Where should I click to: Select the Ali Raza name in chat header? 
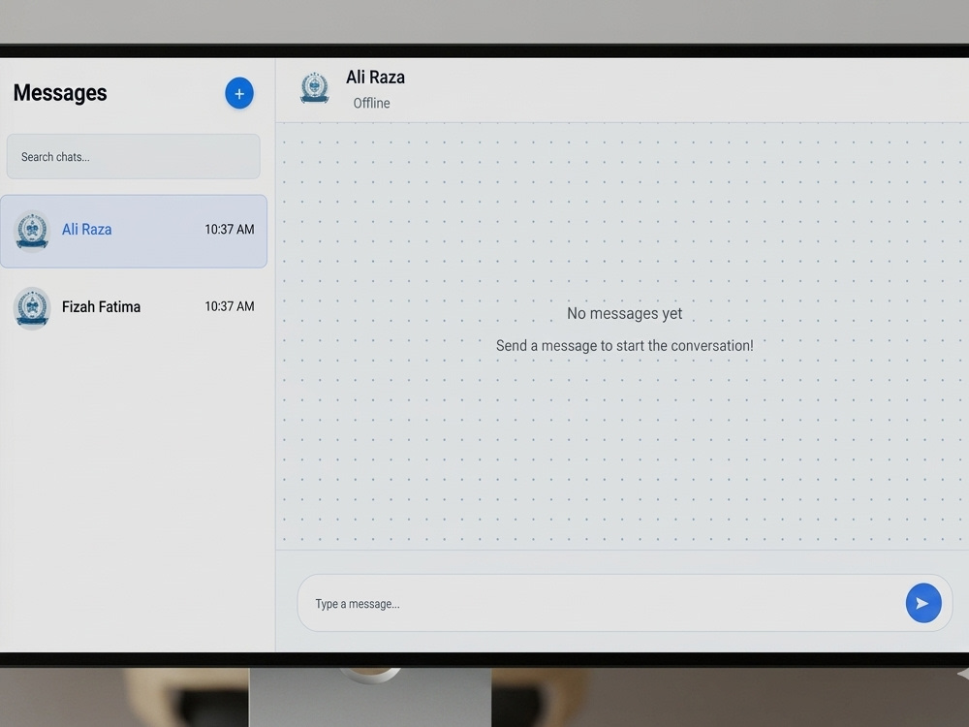[x=375, y=78]
